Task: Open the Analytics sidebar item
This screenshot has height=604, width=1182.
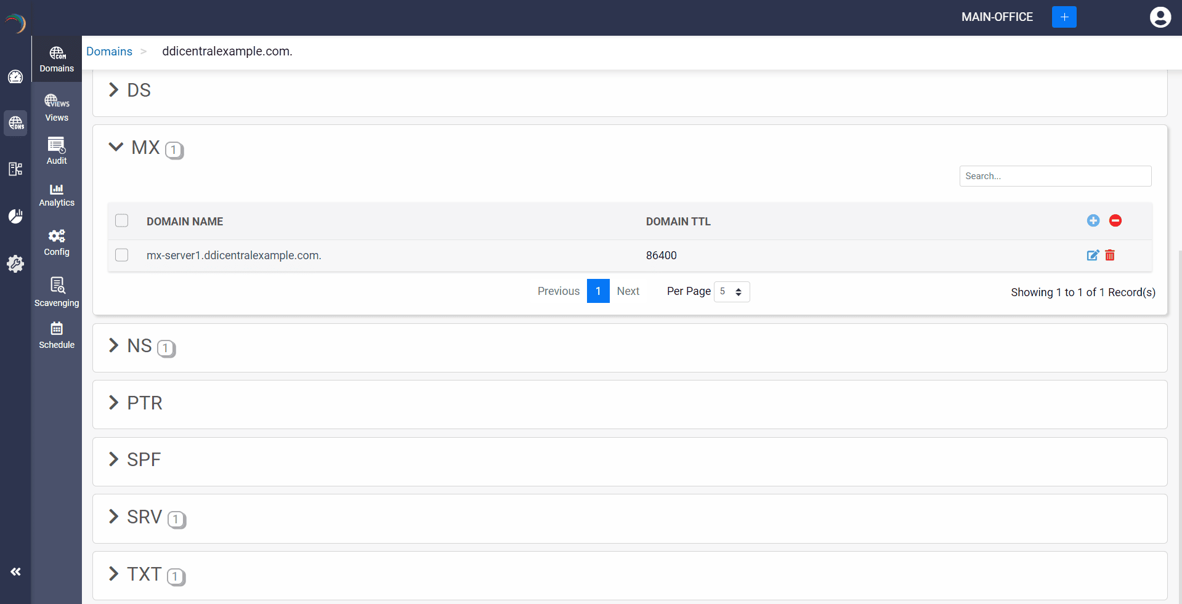Action: (57, 195)
